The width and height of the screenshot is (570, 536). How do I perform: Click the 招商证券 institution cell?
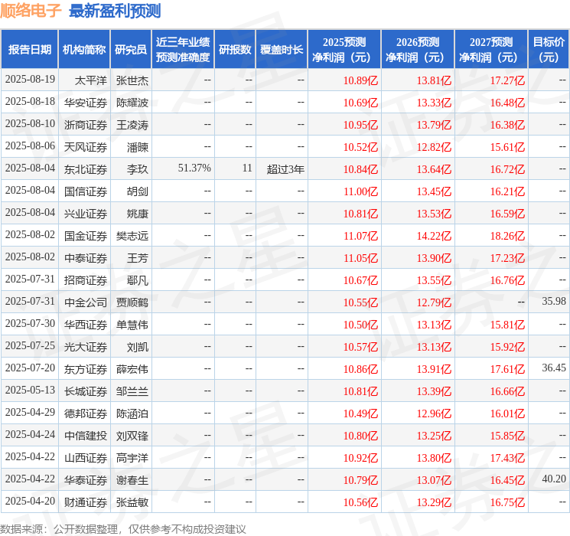point(86,280)
